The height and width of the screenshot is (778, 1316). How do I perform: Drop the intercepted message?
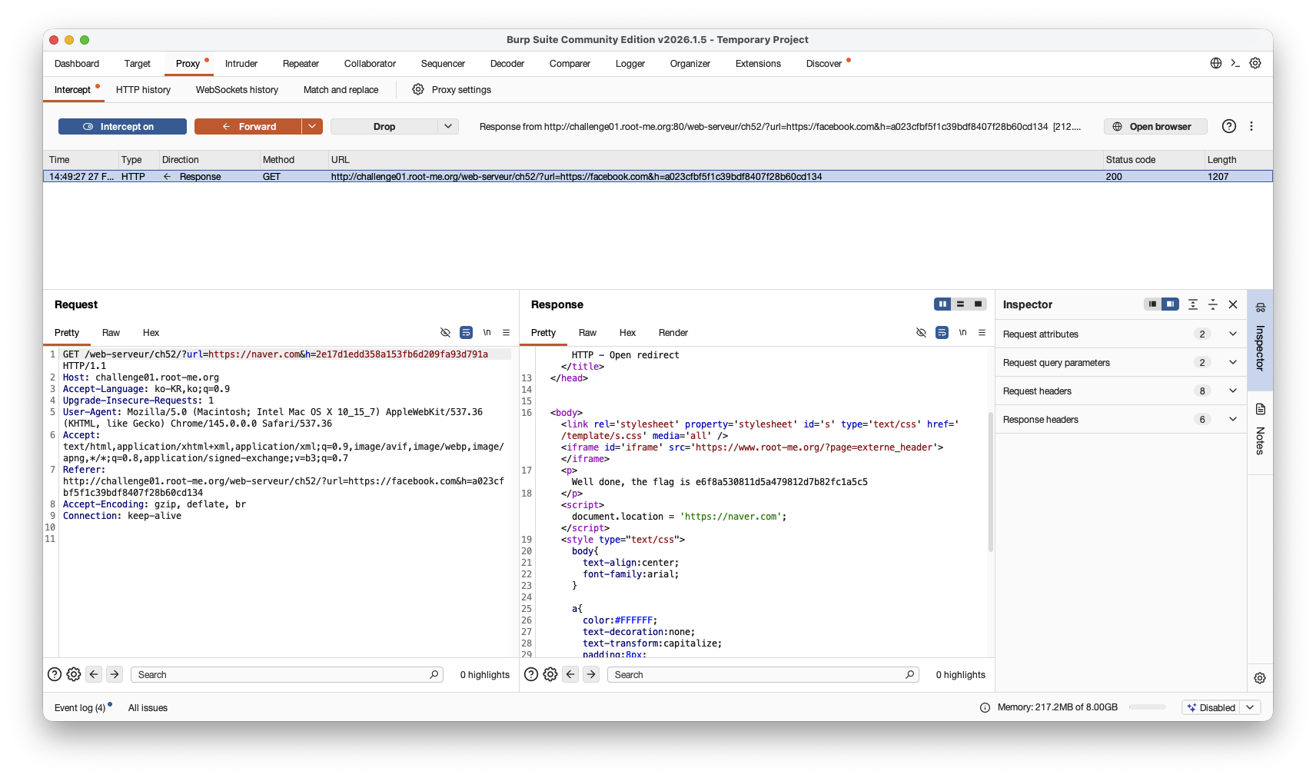point(384,126)
